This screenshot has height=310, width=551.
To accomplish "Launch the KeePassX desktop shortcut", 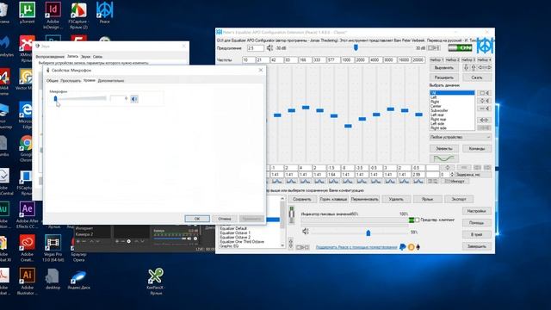I will [155, 282].
